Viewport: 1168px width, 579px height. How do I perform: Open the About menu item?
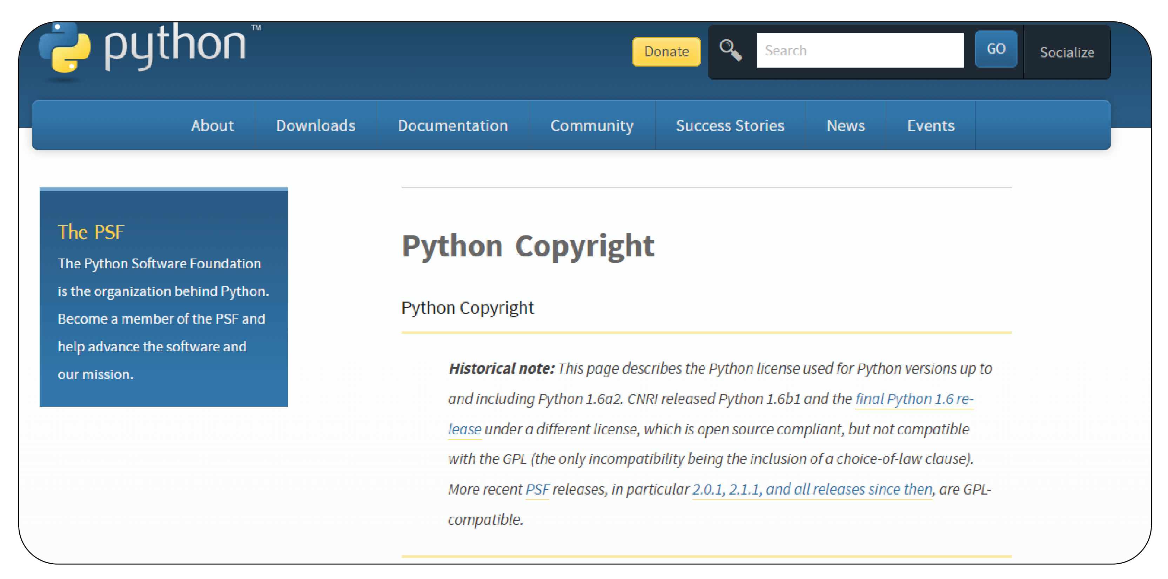coord(212,125)
